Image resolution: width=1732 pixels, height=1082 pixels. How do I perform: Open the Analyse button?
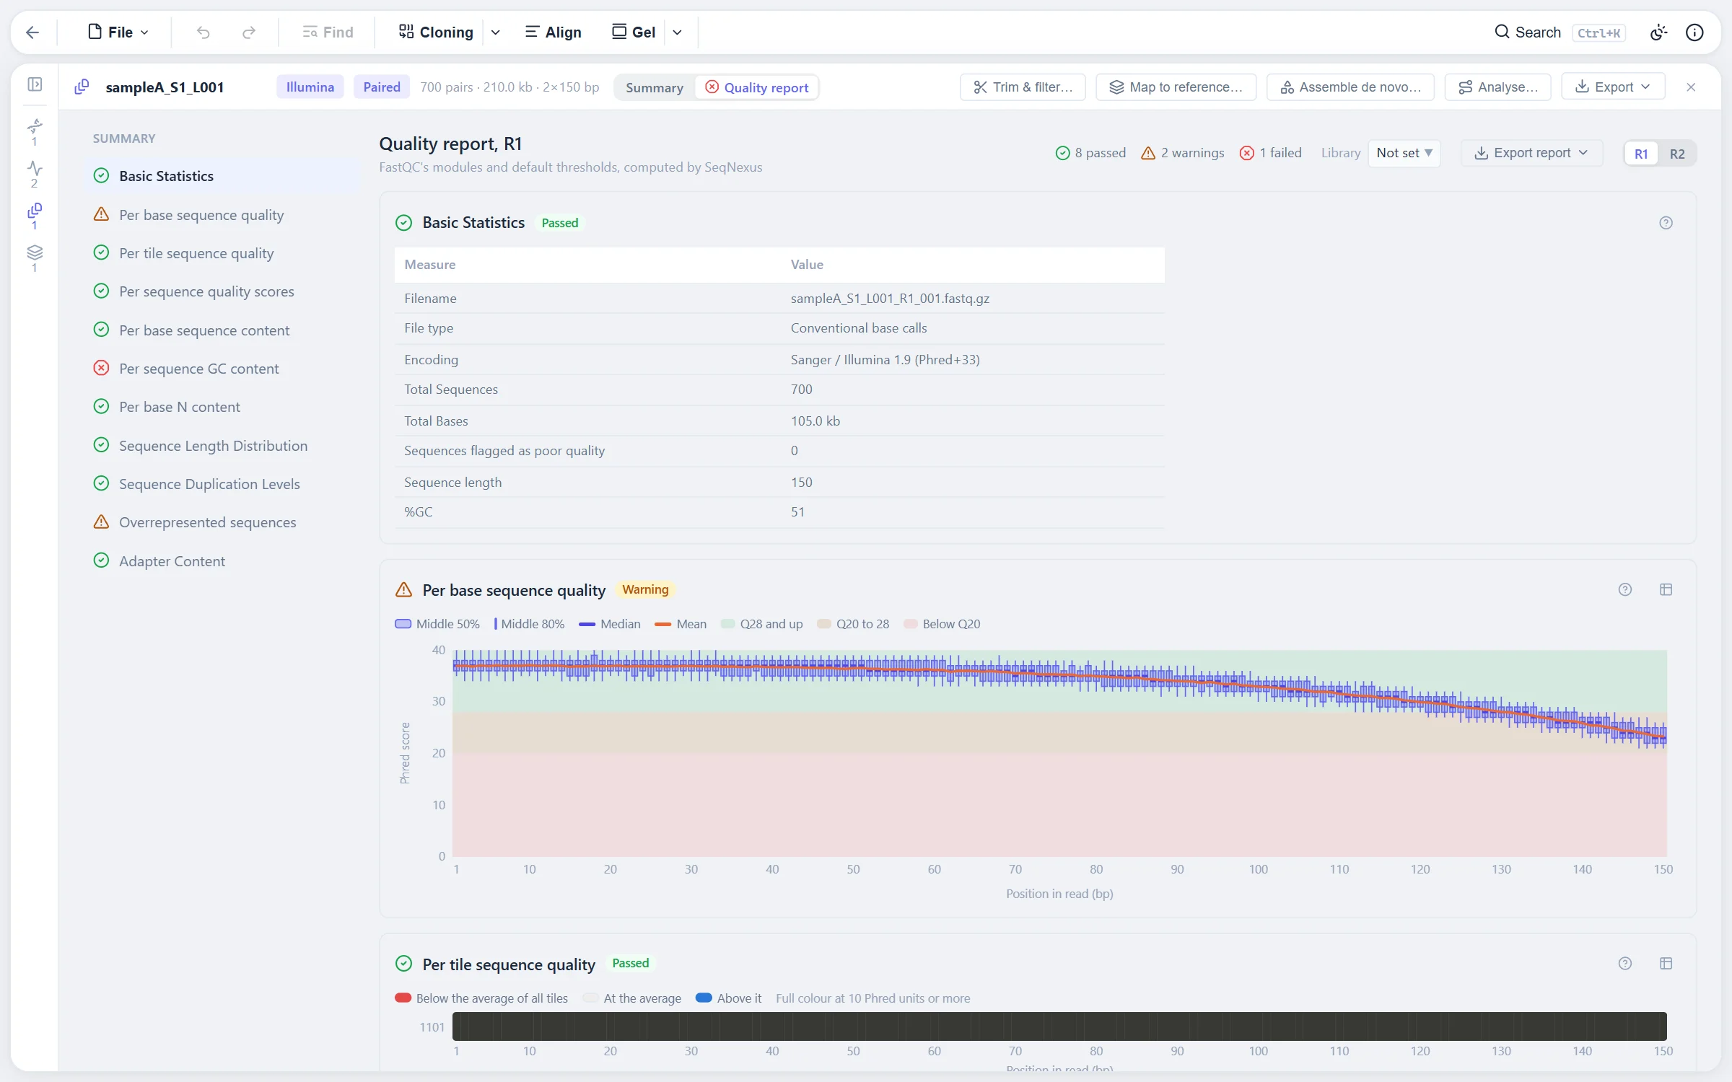coord(1497,87)
